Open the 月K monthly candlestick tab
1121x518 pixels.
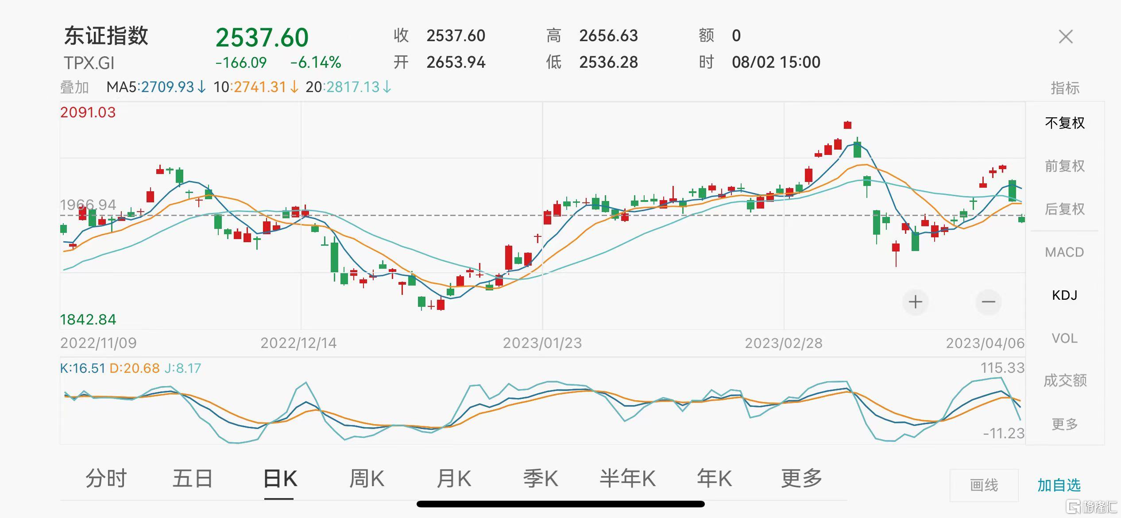tap(453, 479)
